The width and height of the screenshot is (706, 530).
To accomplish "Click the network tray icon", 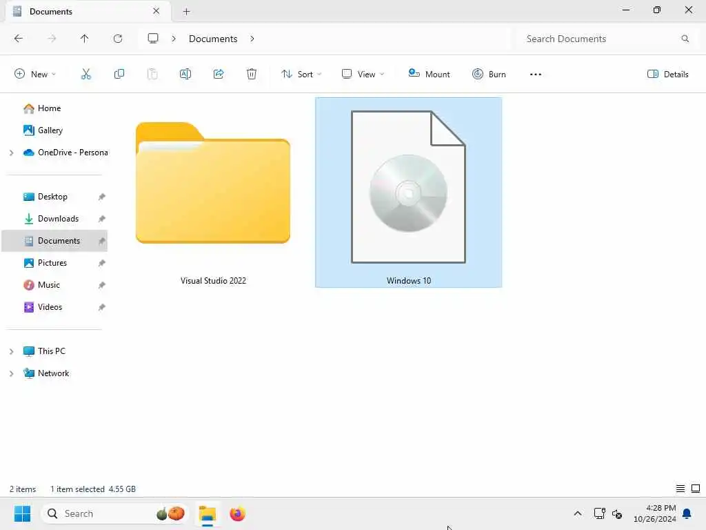I will 599,513.
